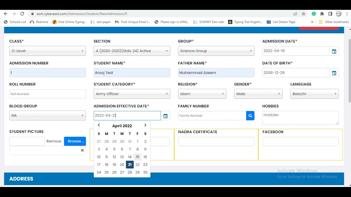Open Free Online Typing bookmark
The image size is (351, 197).
point(69,22)
